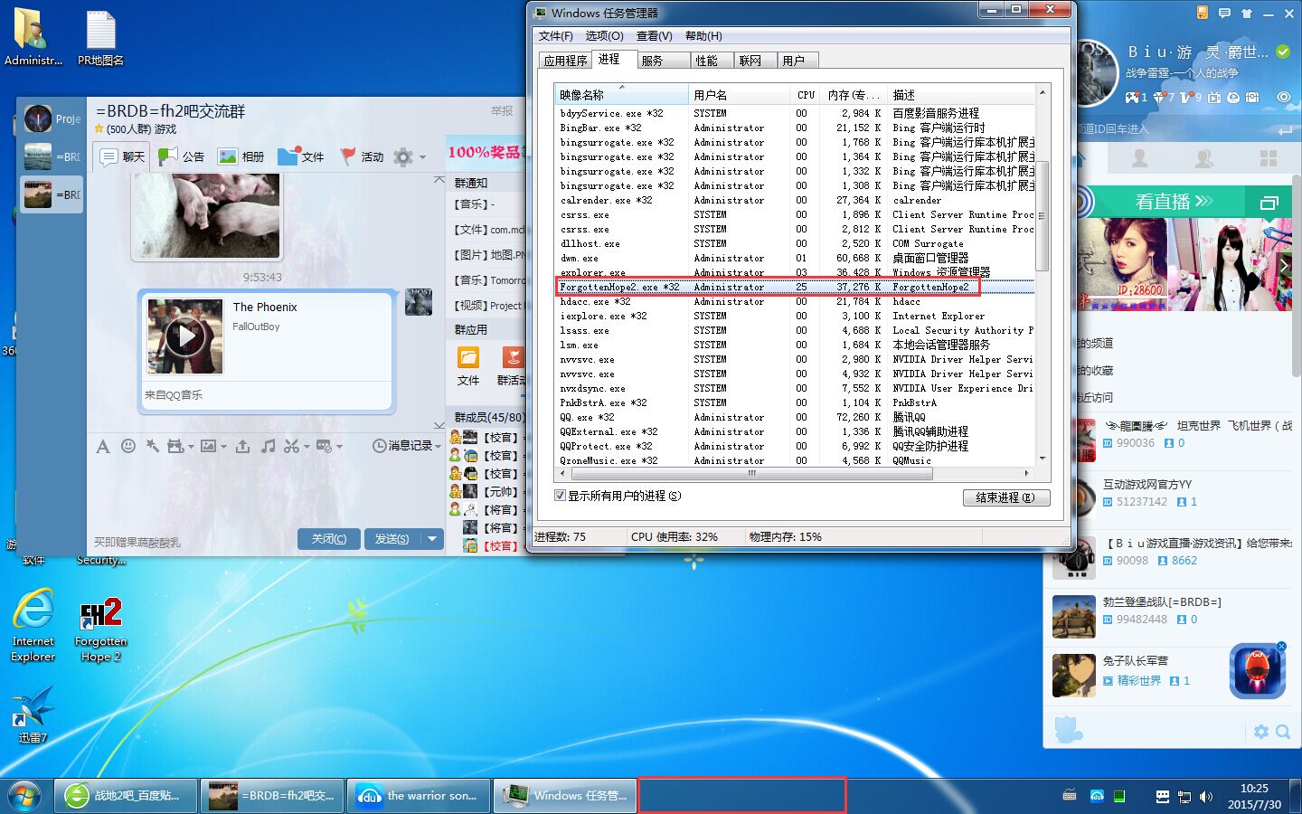Select the ForgottenHope2.exe process row
1302x814 pixels.
point(796,287)
